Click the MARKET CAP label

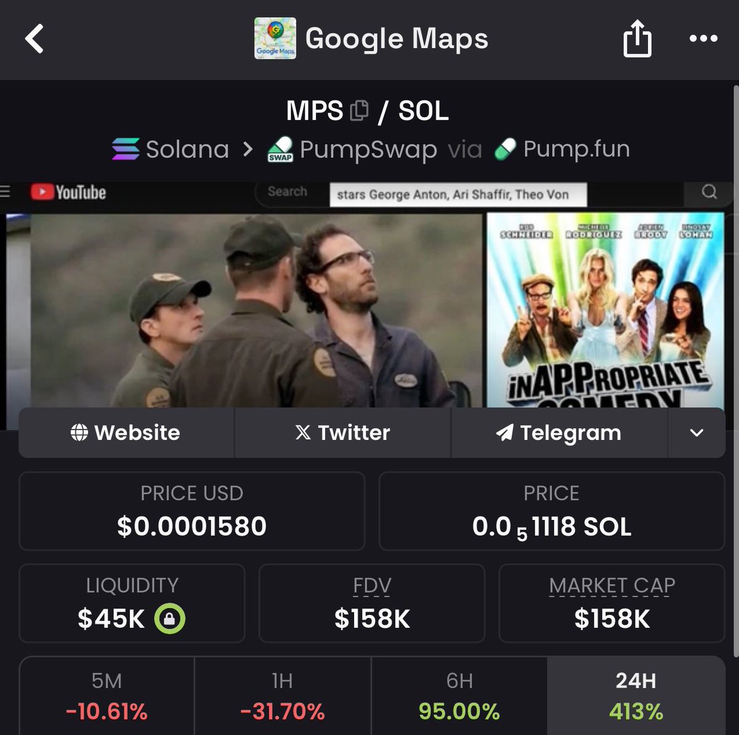click(x=612, y=585)
